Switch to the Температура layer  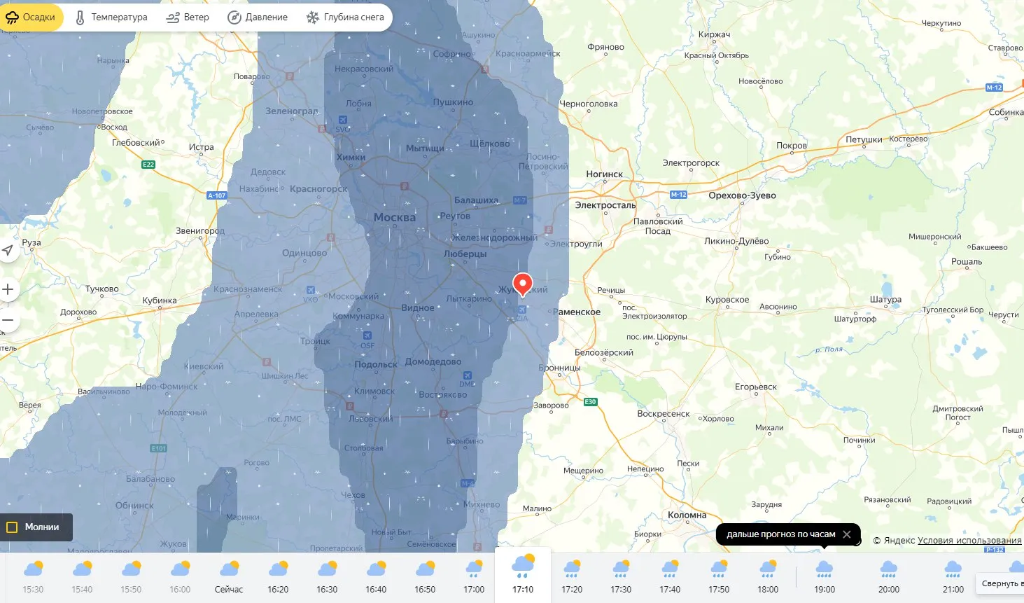[111, 18]
